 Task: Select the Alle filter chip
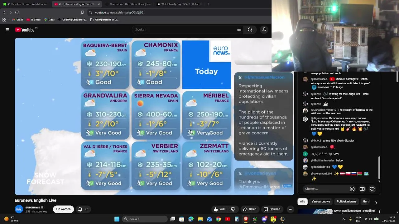coord(302,201)
